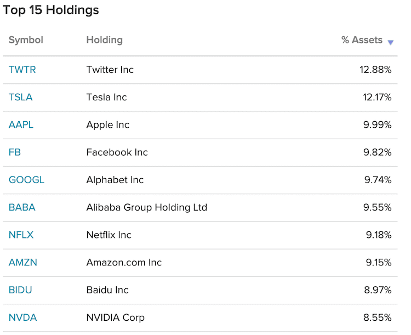Screen dimensions: 411x335
Task: Open the TSLA ticker link
Action: [21, 97]
